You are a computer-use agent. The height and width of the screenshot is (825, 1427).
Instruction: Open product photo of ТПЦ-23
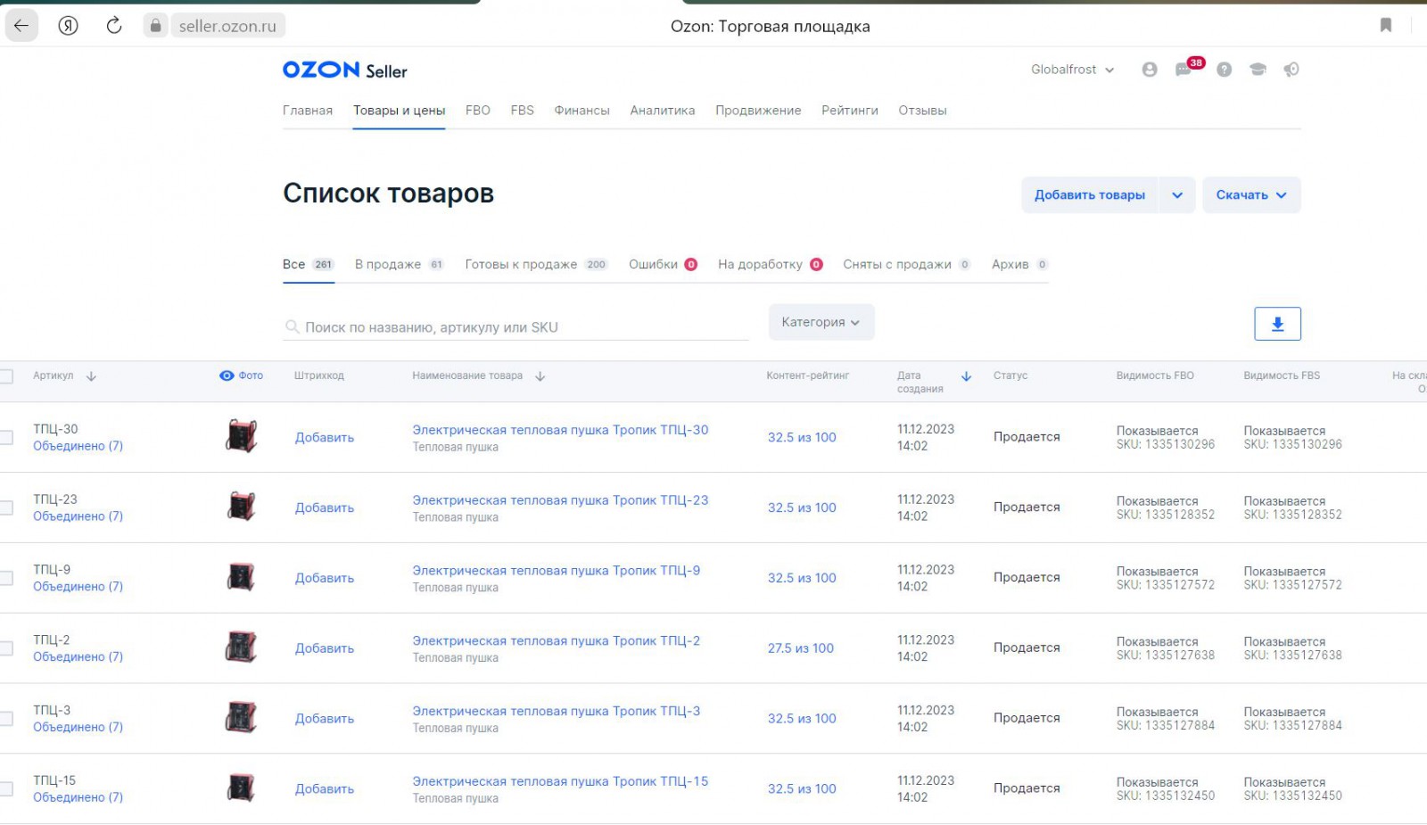(241, 507)
